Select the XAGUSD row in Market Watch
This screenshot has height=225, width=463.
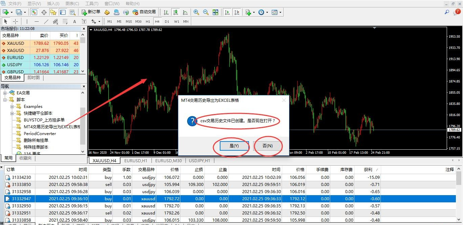coord(16,50)
